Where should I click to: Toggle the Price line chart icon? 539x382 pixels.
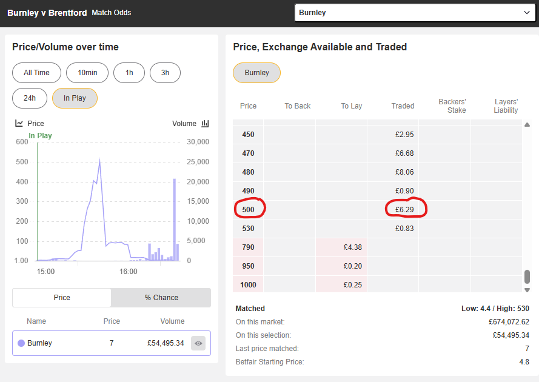19,123
